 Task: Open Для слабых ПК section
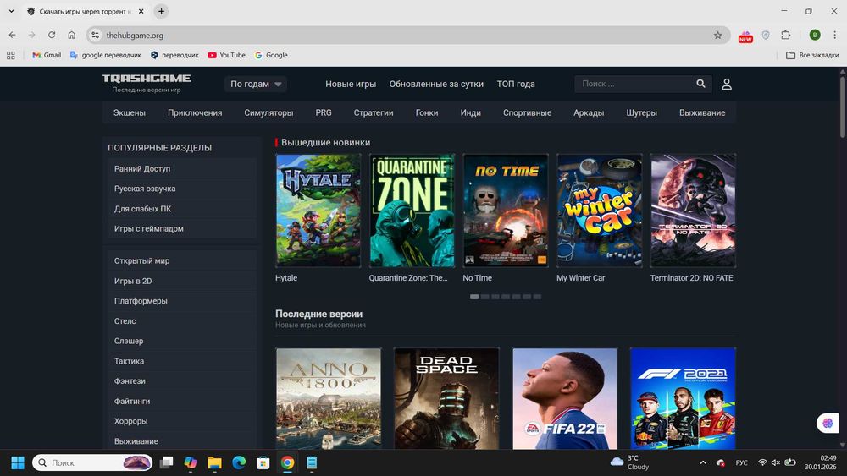pos(182,209)
